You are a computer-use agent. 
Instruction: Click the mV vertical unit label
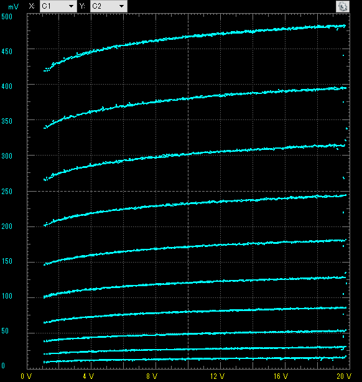[14, 7]
